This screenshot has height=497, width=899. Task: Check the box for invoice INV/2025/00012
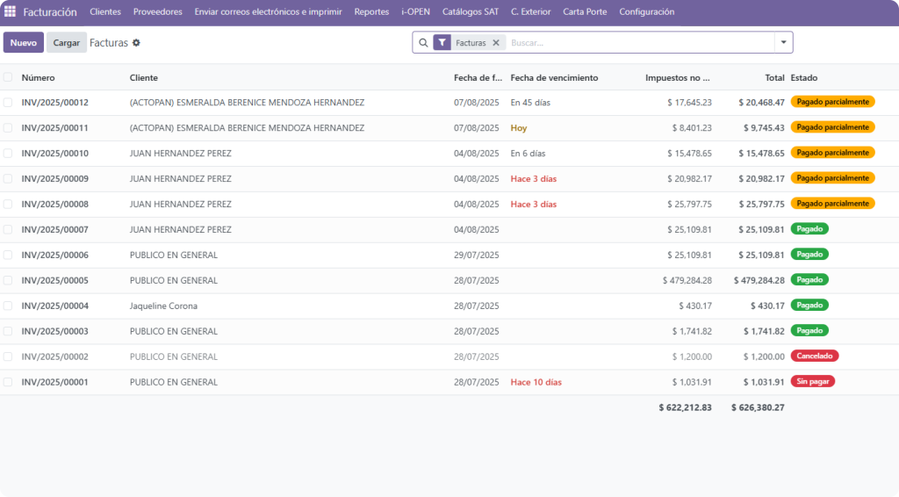[8, 103]
